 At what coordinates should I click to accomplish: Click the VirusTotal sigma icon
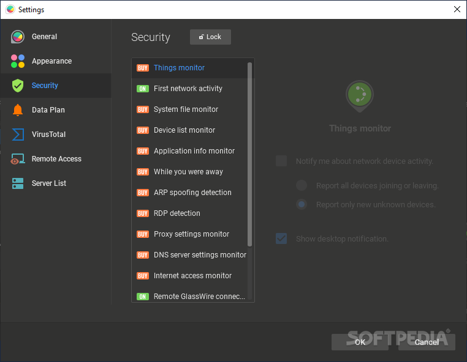18,135
